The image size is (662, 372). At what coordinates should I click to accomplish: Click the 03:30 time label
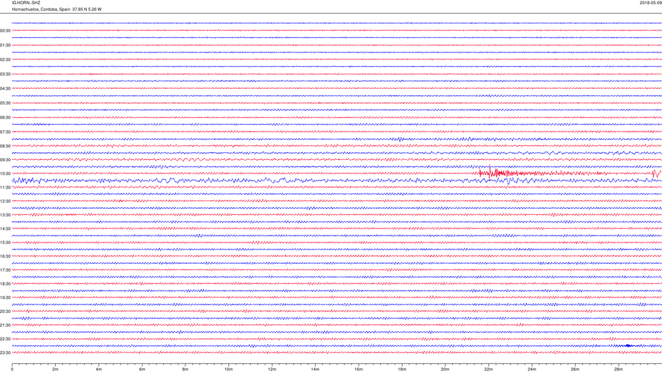[5, 74]
